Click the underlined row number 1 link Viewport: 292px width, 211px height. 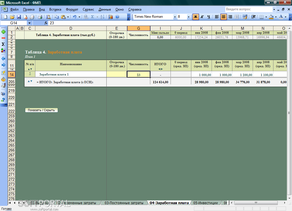pos(30,73)
